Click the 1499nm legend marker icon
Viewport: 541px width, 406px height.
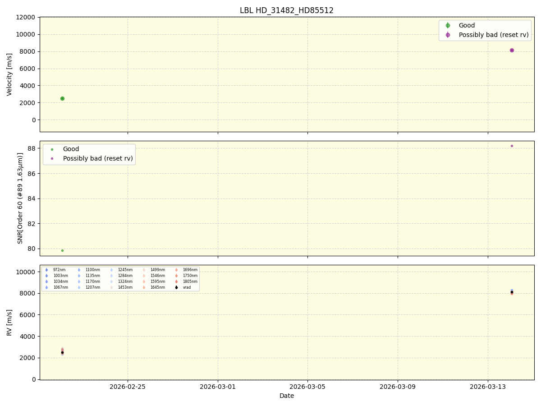144,269
